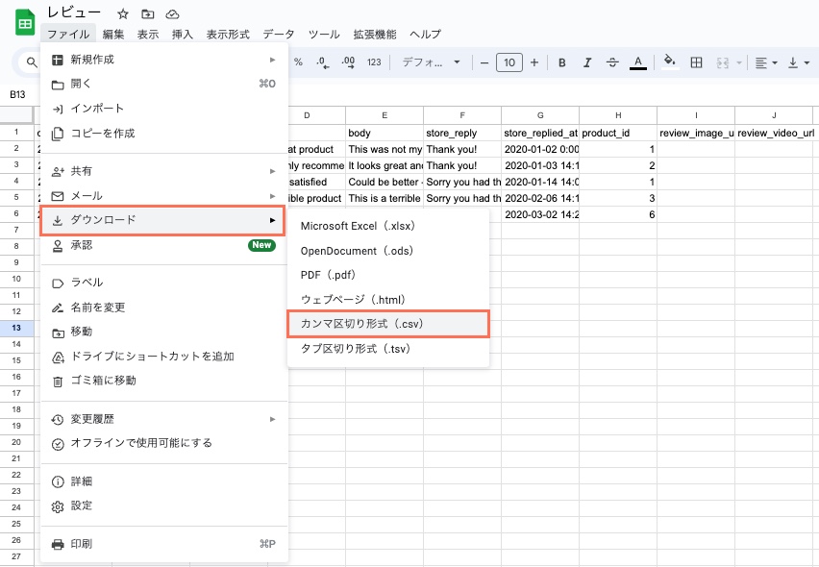Screen dimensions: 819x567
Task: Click the borders icon in toolbar
Action: 696,62
